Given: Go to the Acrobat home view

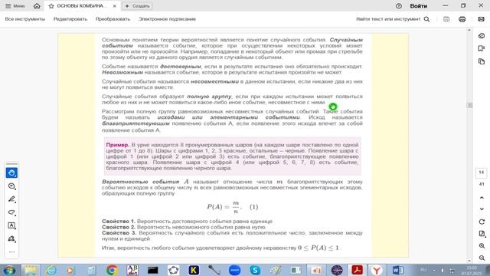Looking at the screenshot, I should pos(37,6).
